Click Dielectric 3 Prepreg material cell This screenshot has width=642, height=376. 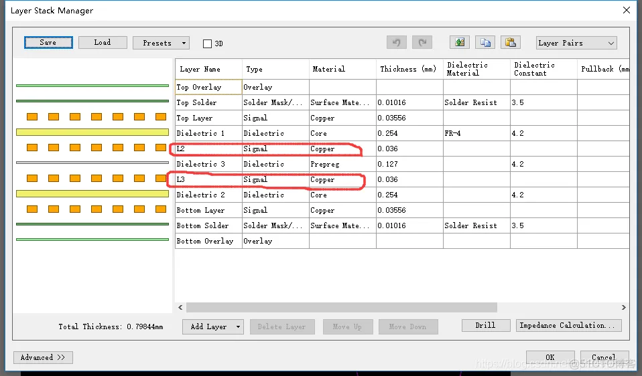tap(342, 165)
